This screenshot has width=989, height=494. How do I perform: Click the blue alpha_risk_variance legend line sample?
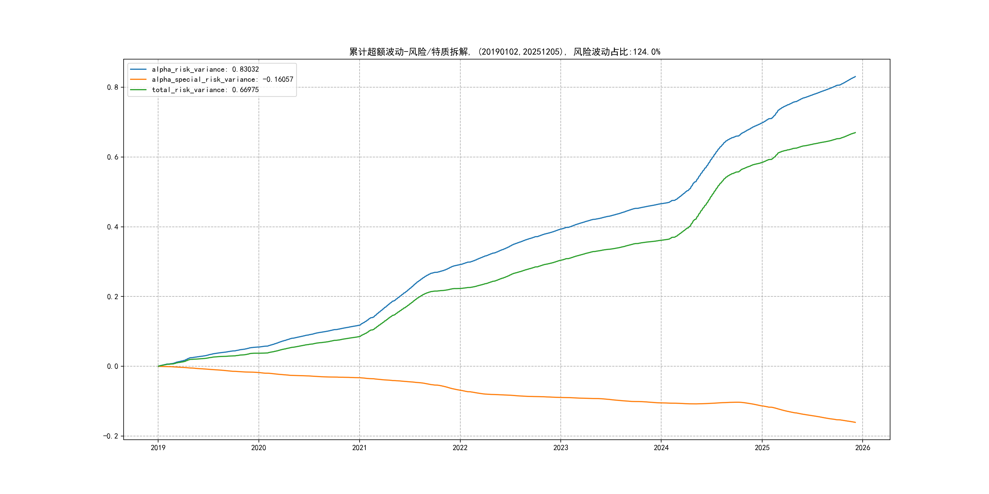[x=138, y=70]
